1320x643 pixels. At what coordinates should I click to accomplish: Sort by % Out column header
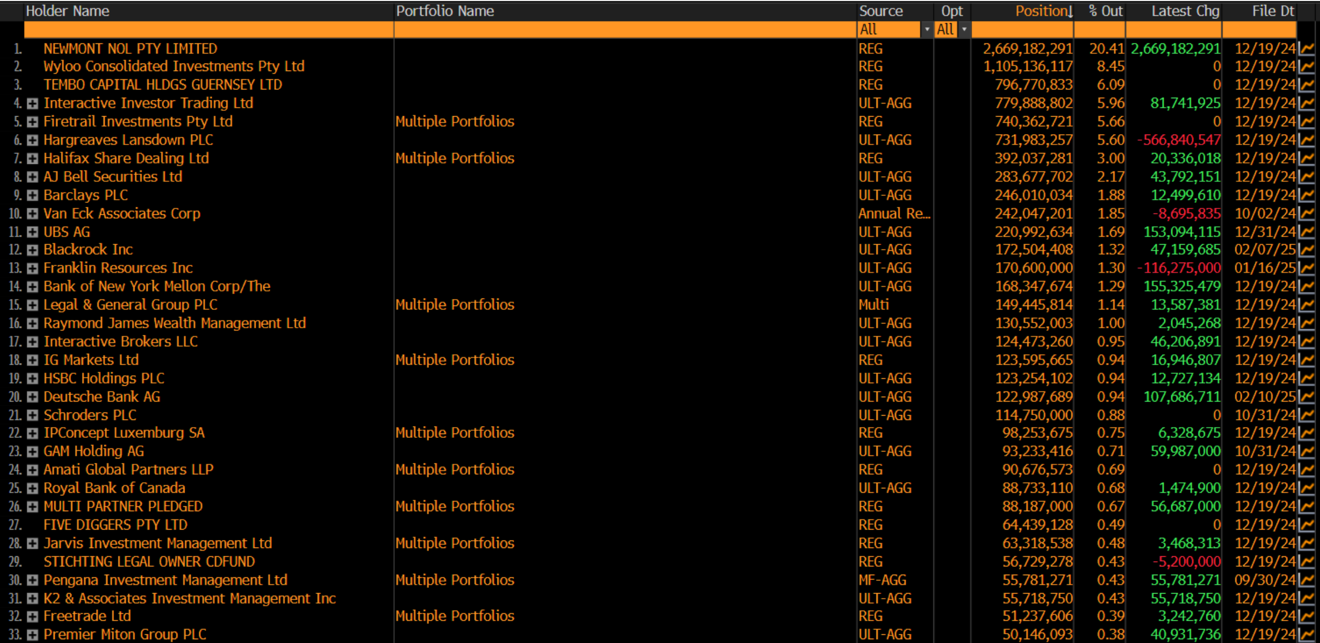tap(1106, 11)
